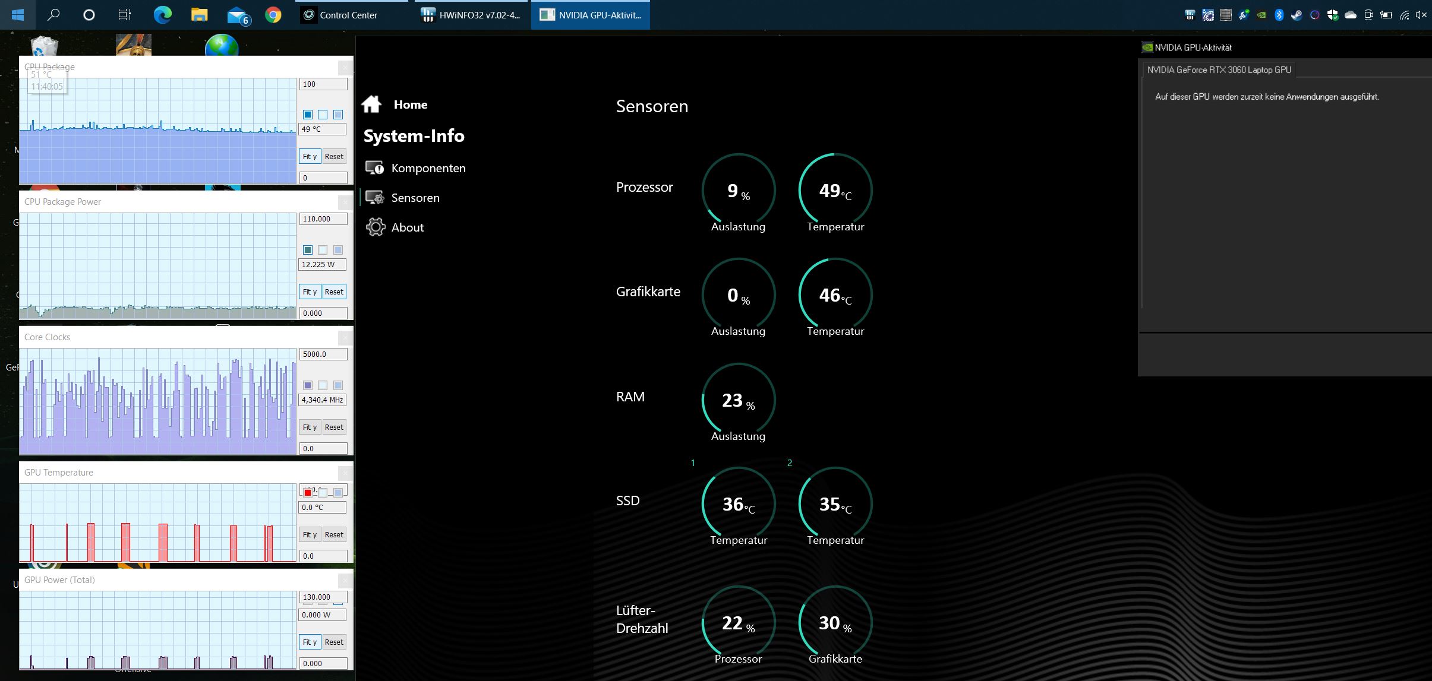
Task: Open the Windows Start menu
Action: coord(17,15)
